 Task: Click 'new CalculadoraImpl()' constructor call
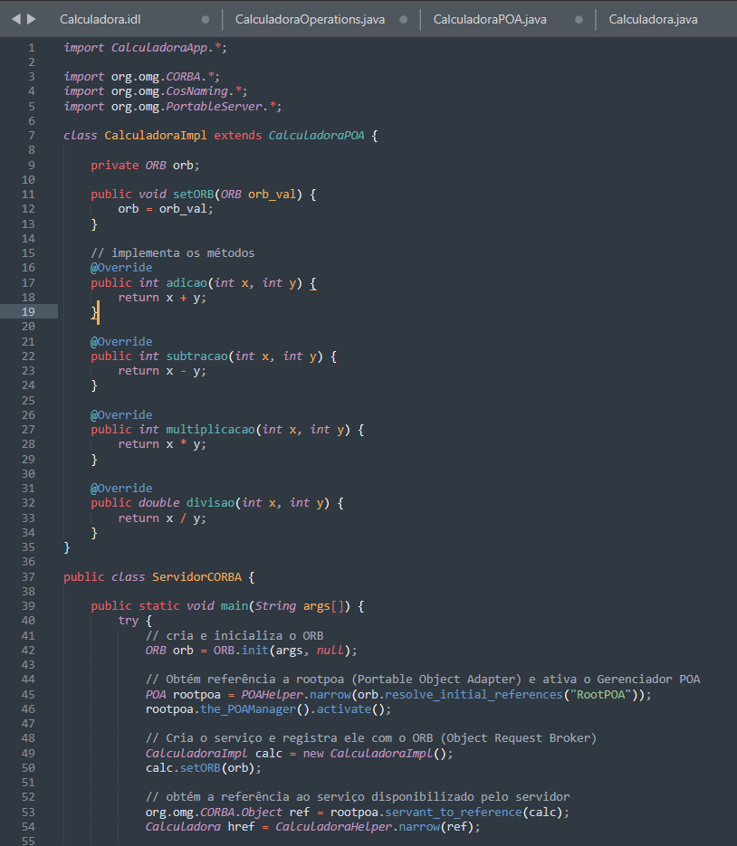pos(378,753)
